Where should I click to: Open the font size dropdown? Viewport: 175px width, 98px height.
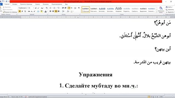click(34, 8)
